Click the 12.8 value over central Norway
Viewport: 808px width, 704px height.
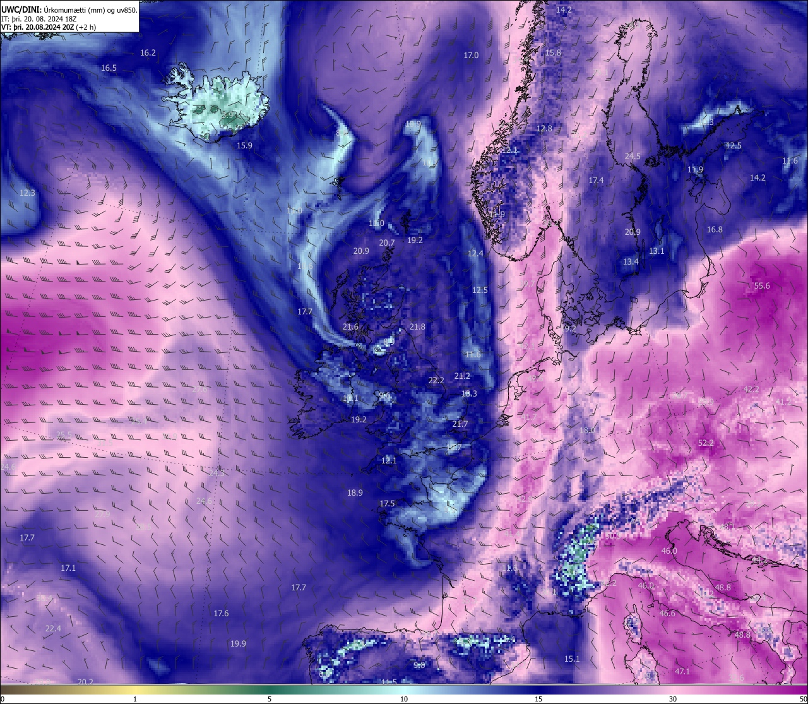click(544, 129)
